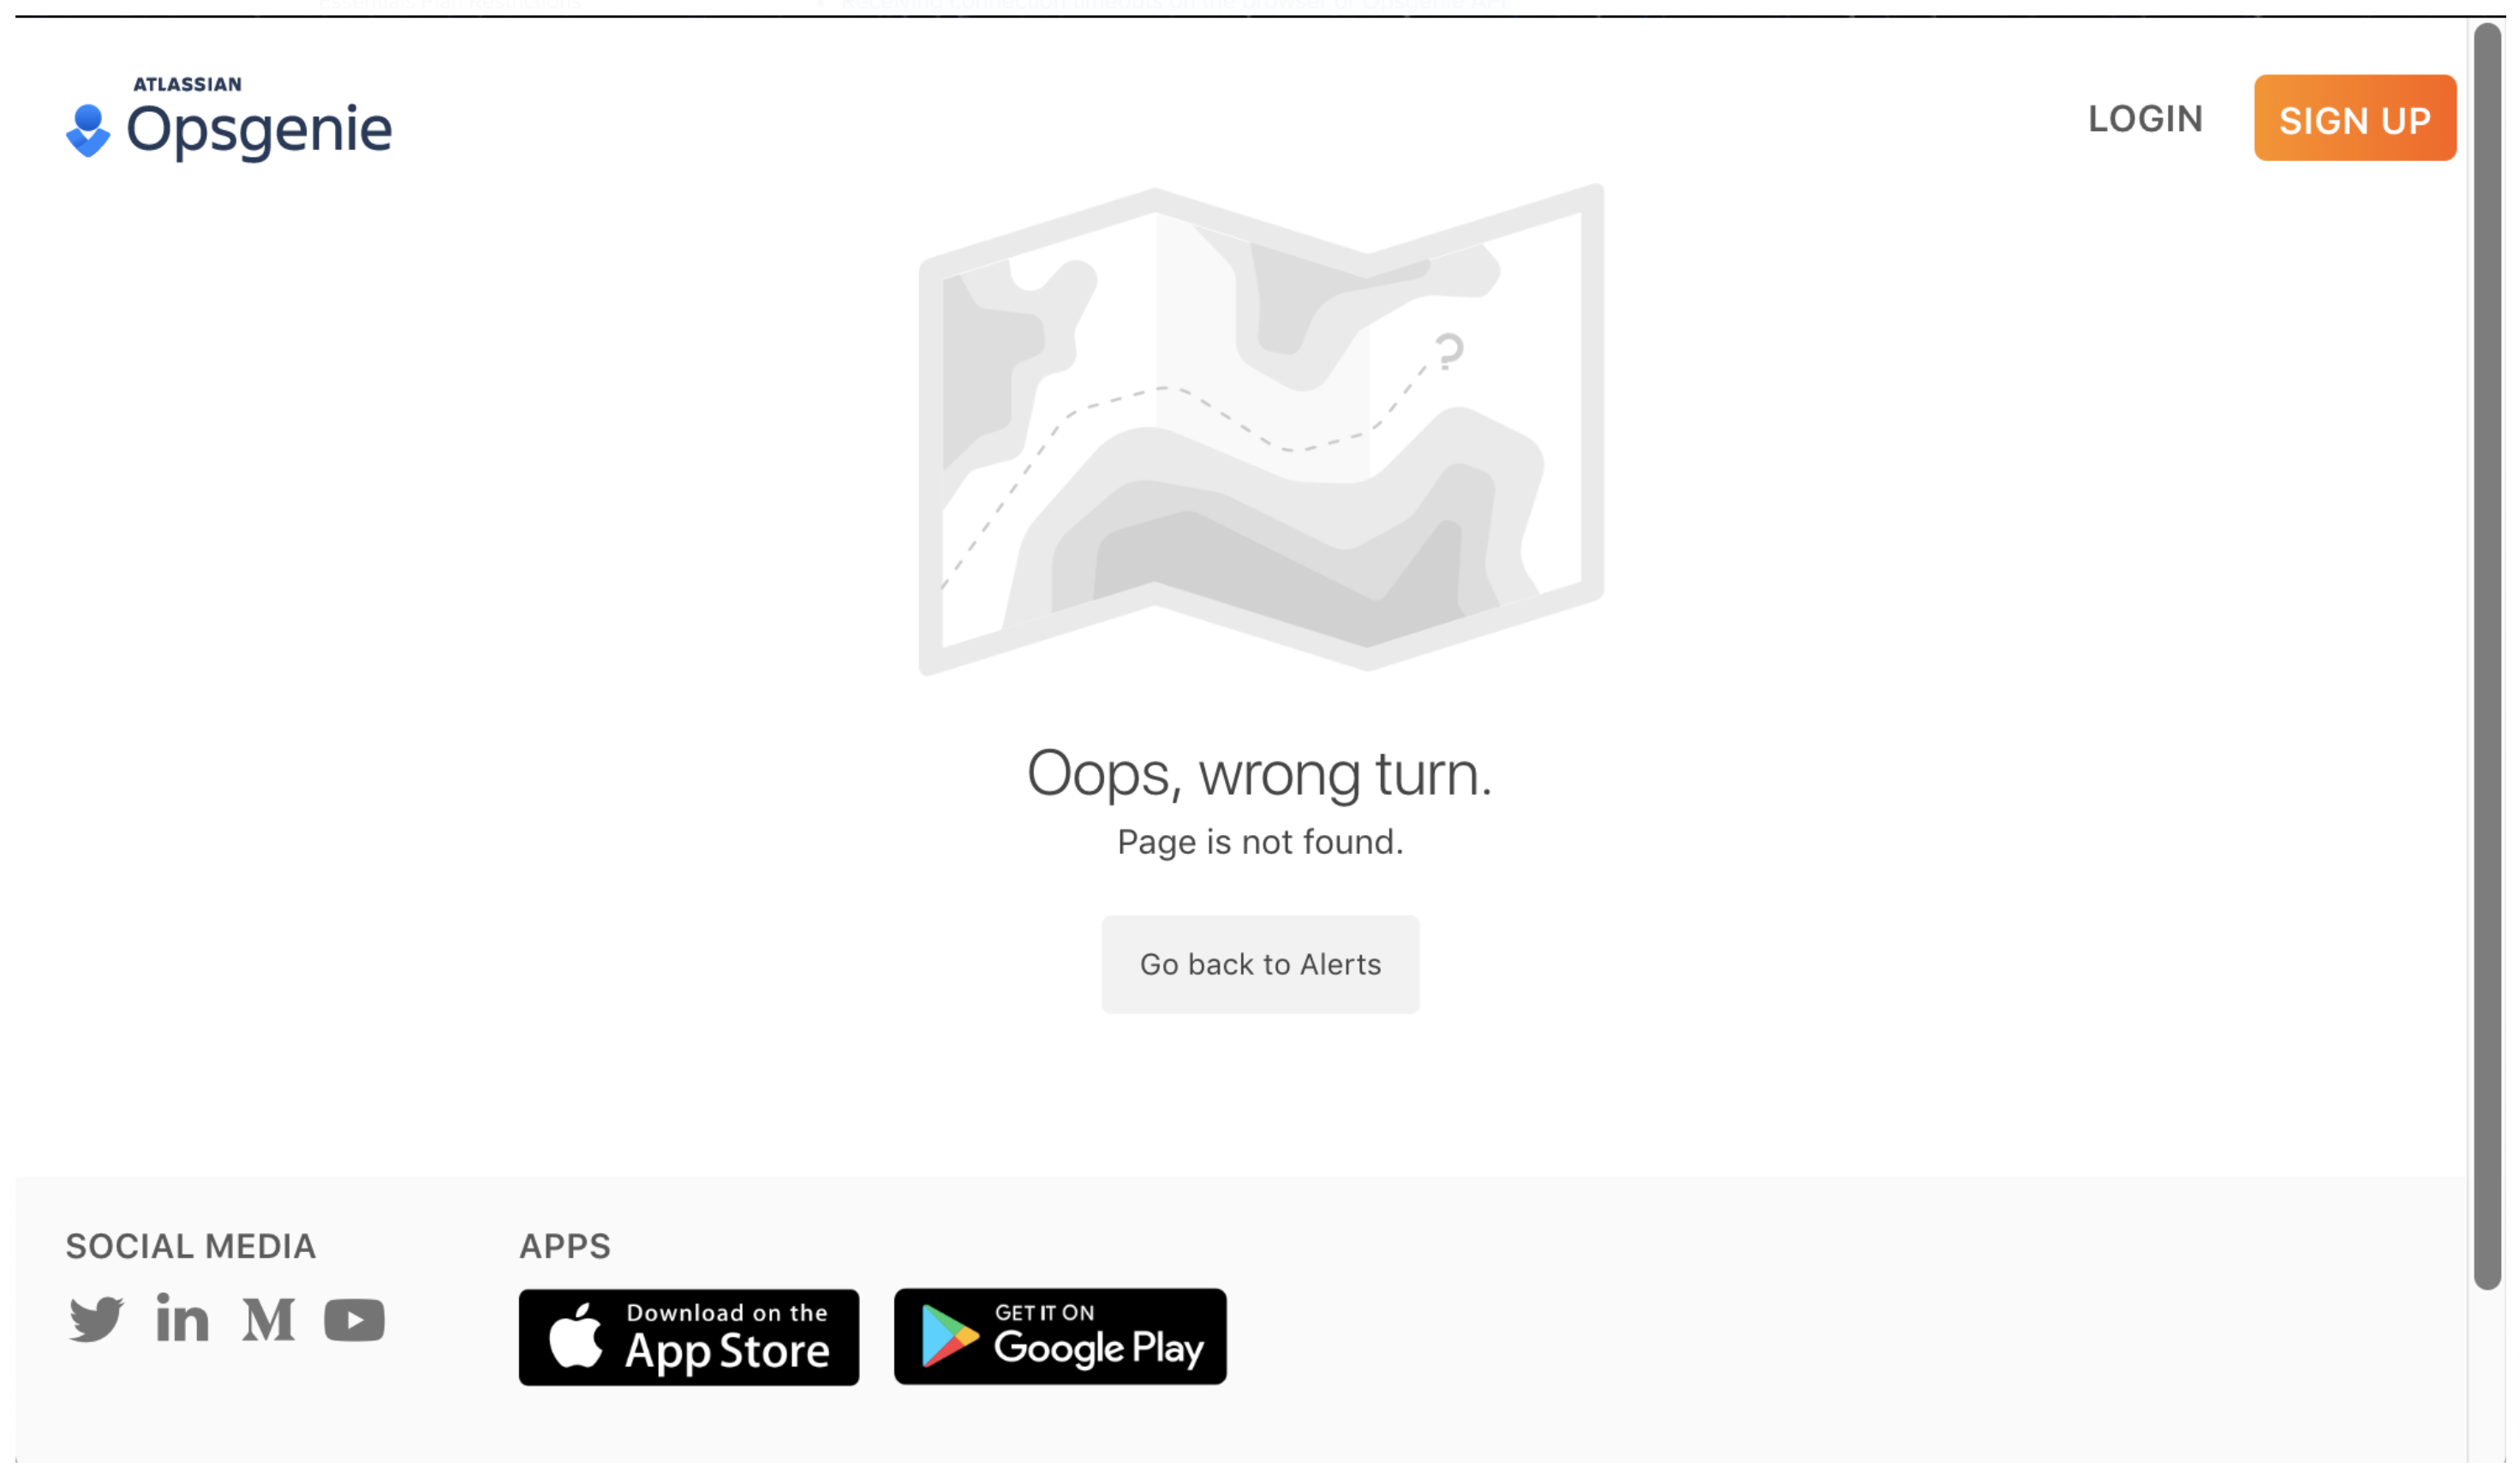Viewport: 2520px width, 1473px height.
Task: Toggle the page not found error state
Action: tap(1261, 963)
